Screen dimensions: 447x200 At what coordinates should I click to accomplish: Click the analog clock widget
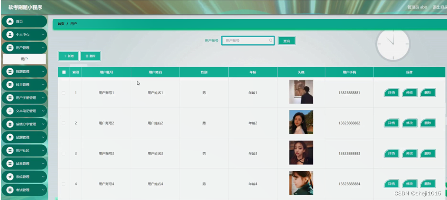[393, 44]
